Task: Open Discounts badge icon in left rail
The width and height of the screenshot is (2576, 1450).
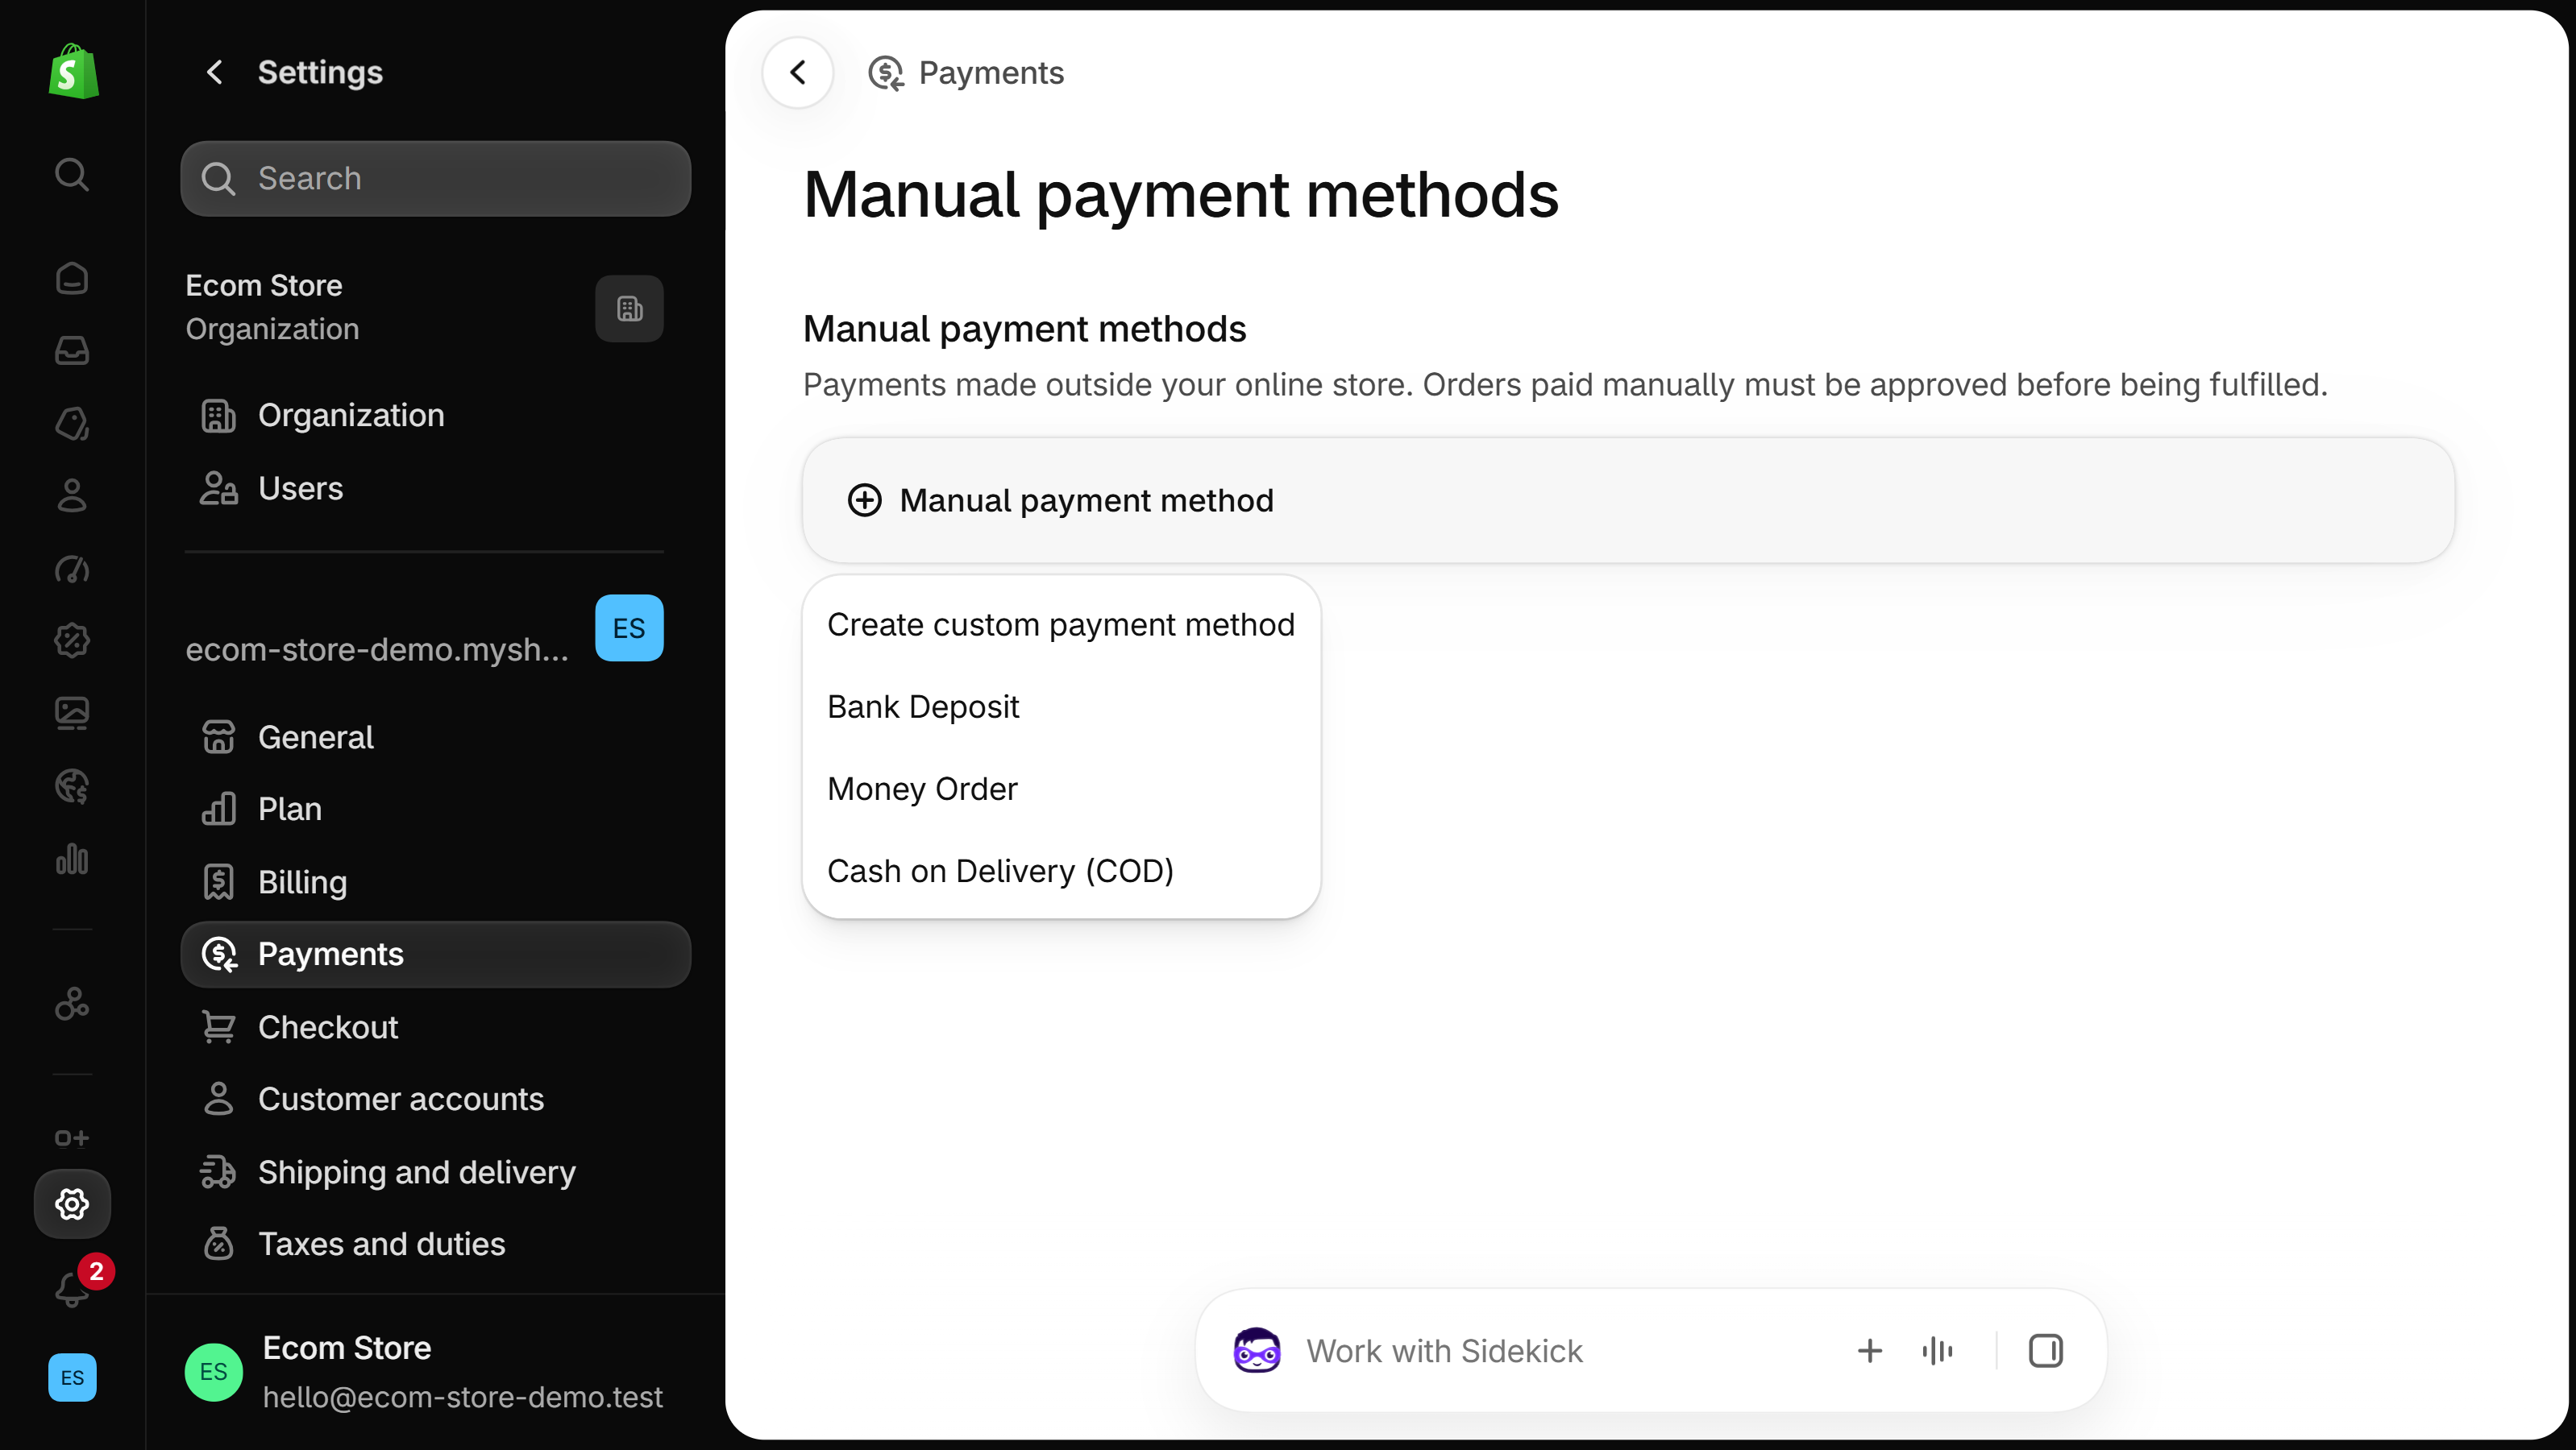Action: pyautogui.click(x=72, y=640)
